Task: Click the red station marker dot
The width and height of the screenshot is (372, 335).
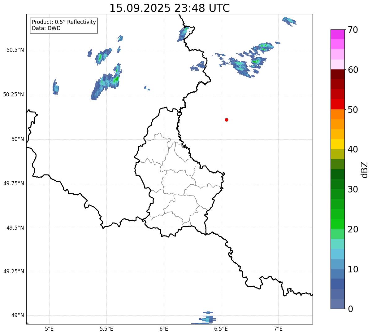Action: pos(227,120)
